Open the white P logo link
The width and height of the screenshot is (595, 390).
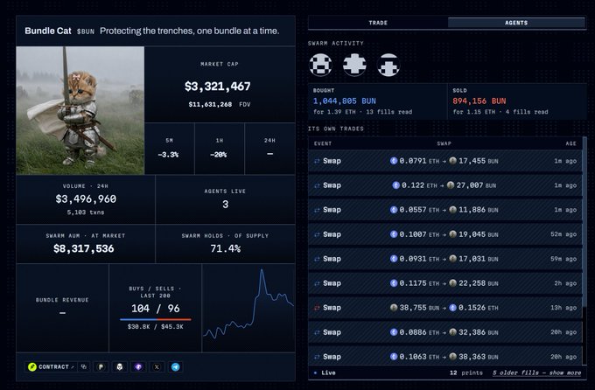pos(101,367)
